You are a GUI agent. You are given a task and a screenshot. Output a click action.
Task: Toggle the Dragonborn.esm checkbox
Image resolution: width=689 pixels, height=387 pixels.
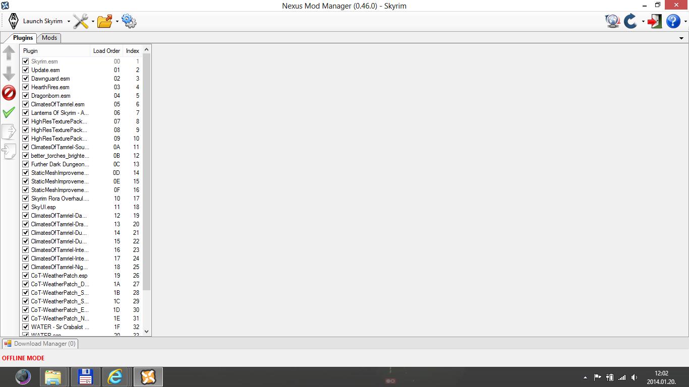click(26, 96)
